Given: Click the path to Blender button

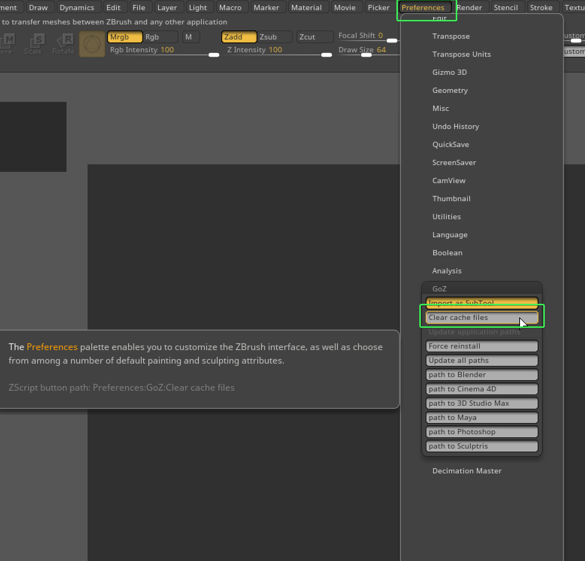Looking at the screenshot, I should point(482,375).
